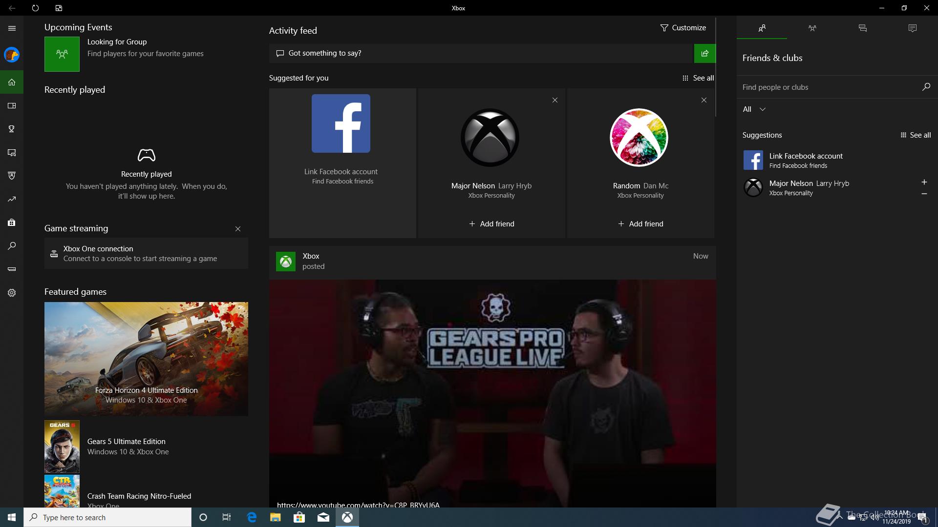Open Crash Team Racing Nitro-Fueled entry
Screen dimensions: 938x527
[146, 491]
